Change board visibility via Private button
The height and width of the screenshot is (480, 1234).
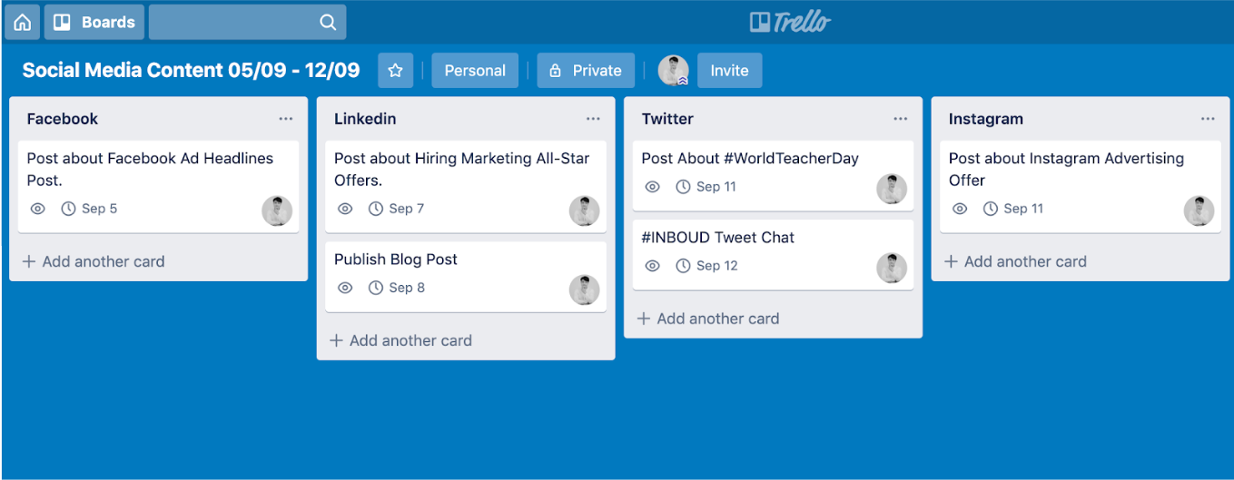click(x=586, y=71)
